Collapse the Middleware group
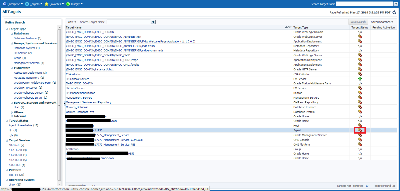 pos(12,68)
